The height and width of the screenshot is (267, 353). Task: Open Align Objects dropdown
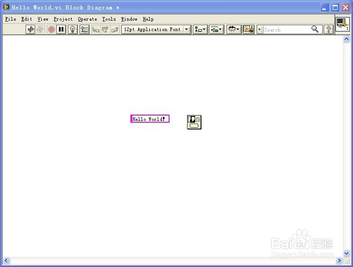click(x=200, y=30)
